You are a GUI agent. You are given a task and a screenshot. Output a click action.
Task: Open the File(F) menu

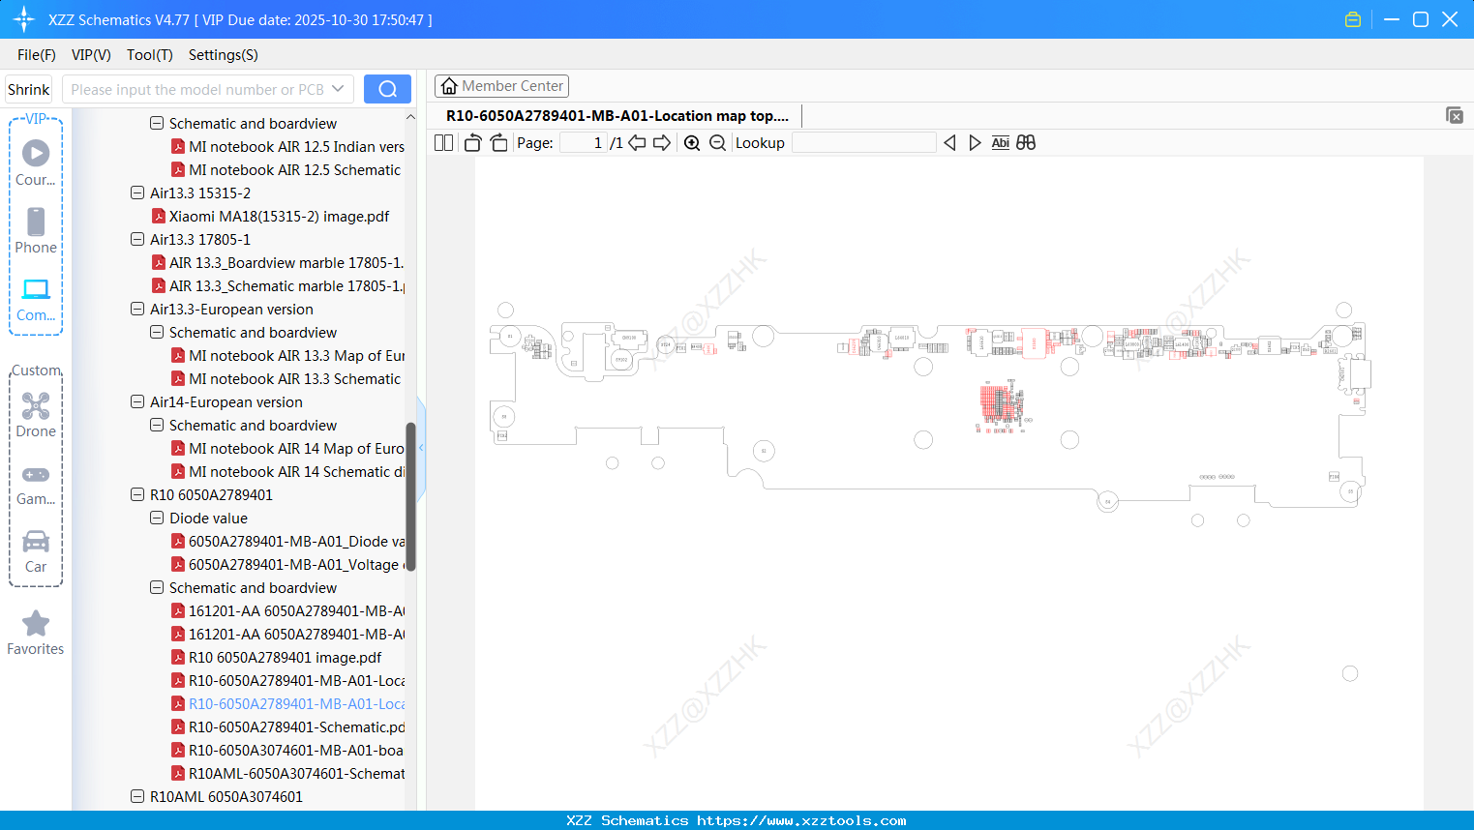tap(37, 55)
